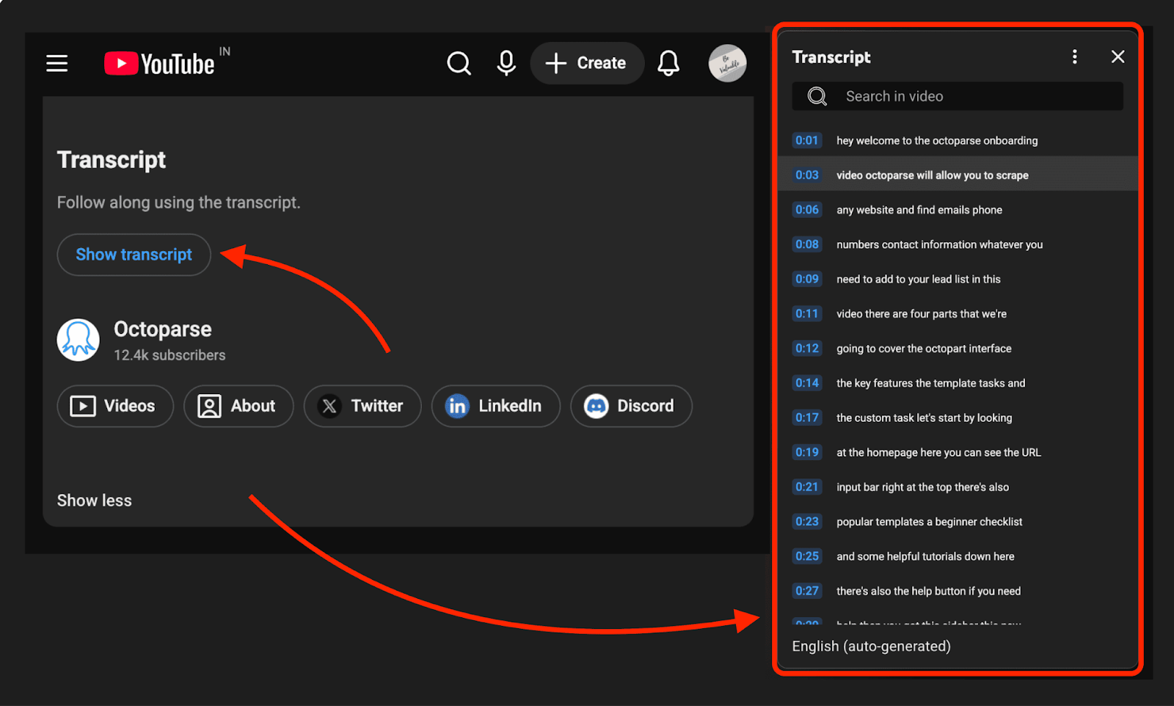The width and height of the screenshot is (1174, 706).
Task: Click your profile avatar in the top bar
Action: tap(726, 63)
